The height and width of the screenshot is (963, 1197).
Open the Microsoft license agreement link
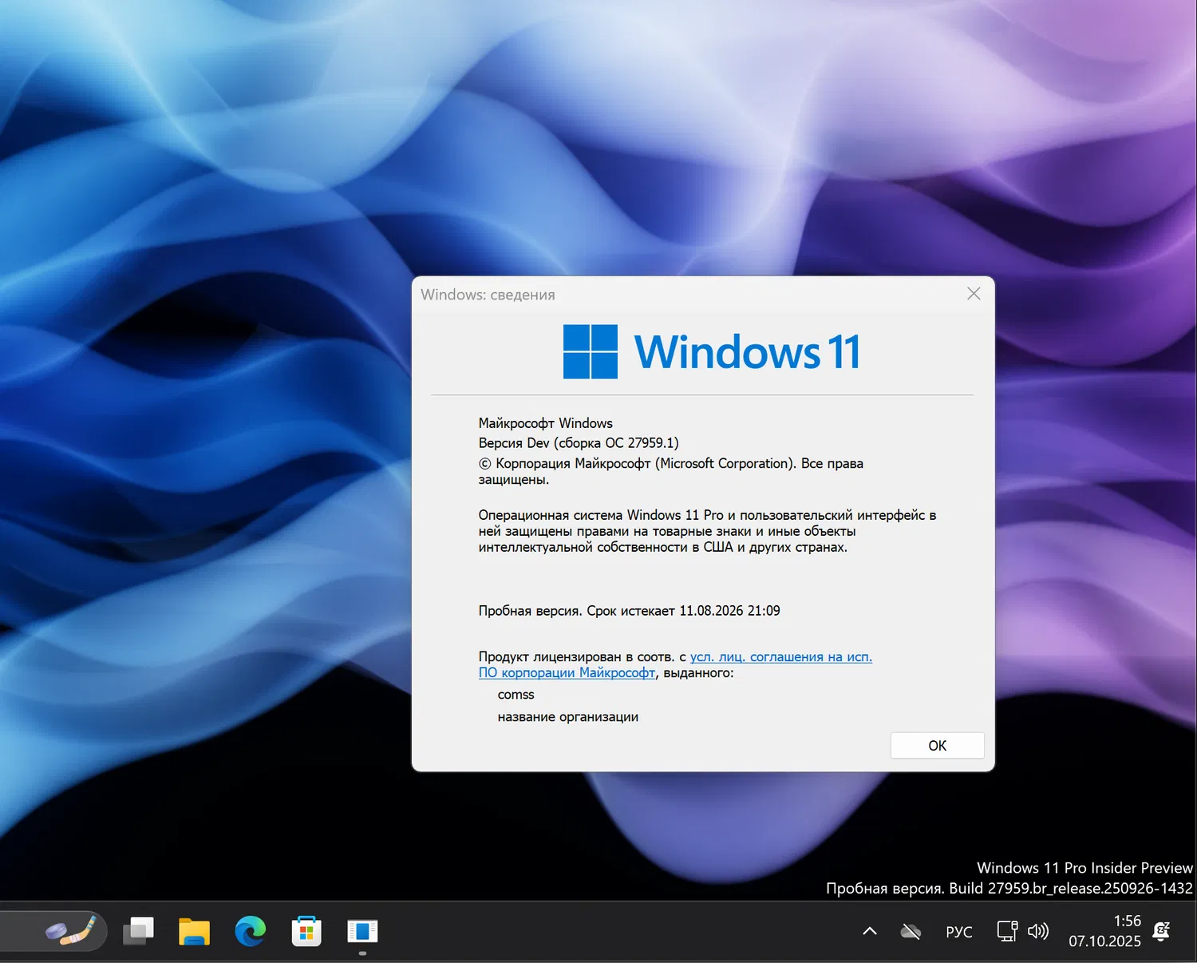coord(780,656)
